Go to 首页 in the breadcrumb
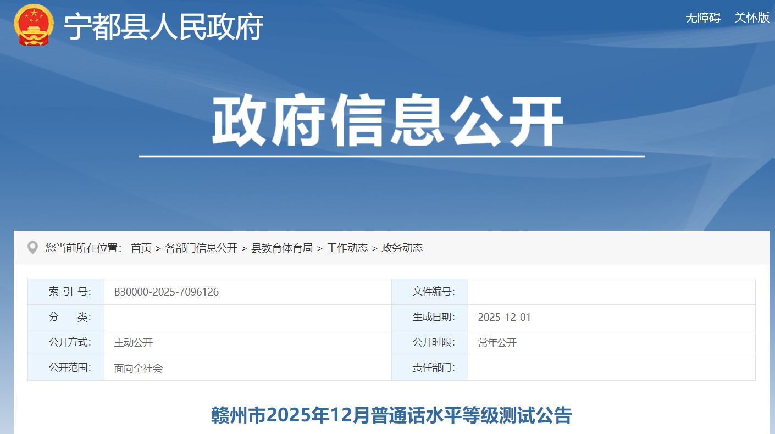The height and width of the screenshot is (434, 775). [x=141, y=248]
